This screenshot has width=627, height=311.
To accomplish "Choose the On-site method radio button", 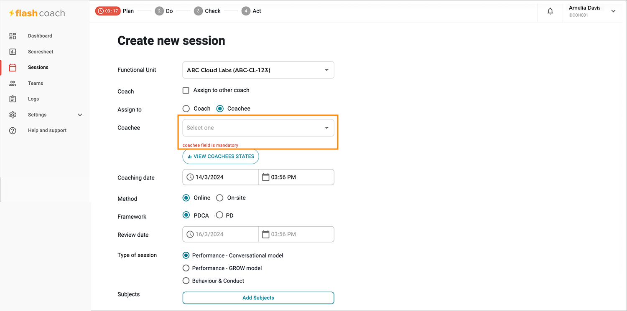I will point(220,198).
